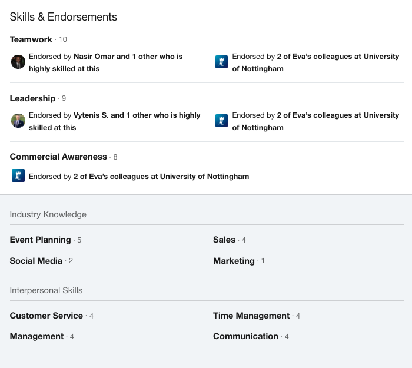Screen dimensions: 412x368
Task: View Nasir Omar's Teamwork endorsement text
Action: (105, 62)
